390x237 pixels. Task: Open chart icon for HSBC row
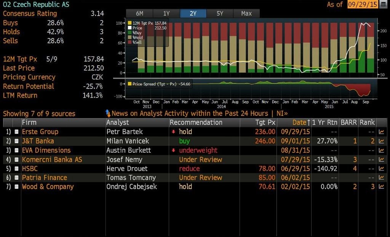(x=381, y=169)
